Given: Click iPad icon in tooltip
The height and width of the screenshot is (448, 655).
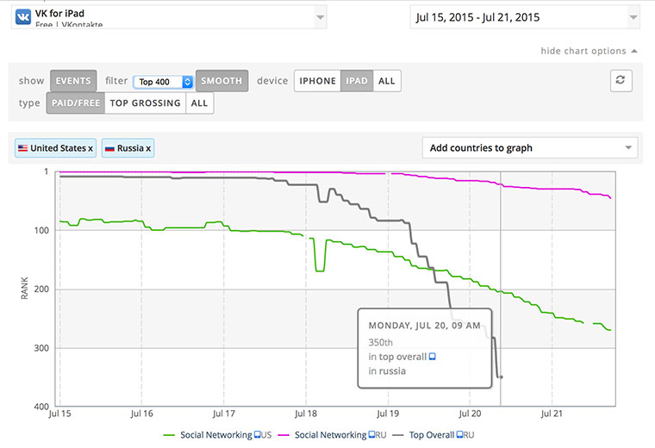Looking at the screenshot, I should click(433, 356).
